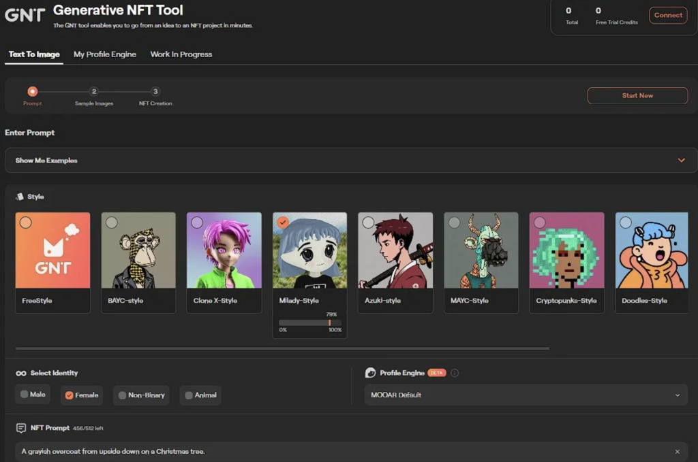Click the Select Identity infinity icon
This screenshot has height=462, width=698.
tap(21, 373)
